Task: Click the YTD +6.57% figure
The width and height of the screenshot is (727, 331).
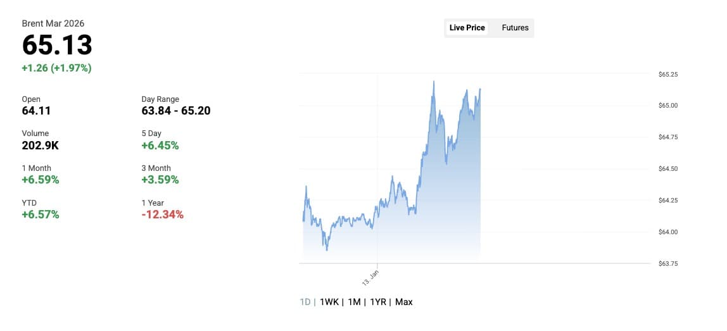Action: [41, 215]
